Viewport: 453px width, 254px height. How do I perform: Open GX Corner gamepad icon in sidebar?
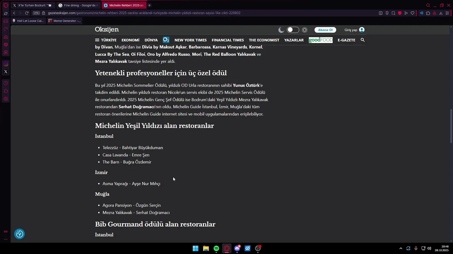[x=6, y=22]
